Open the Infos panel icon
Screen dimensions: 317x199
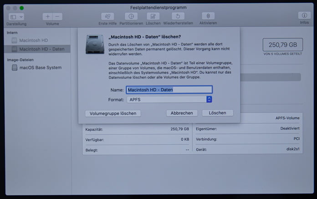click(x=304, y=16)
